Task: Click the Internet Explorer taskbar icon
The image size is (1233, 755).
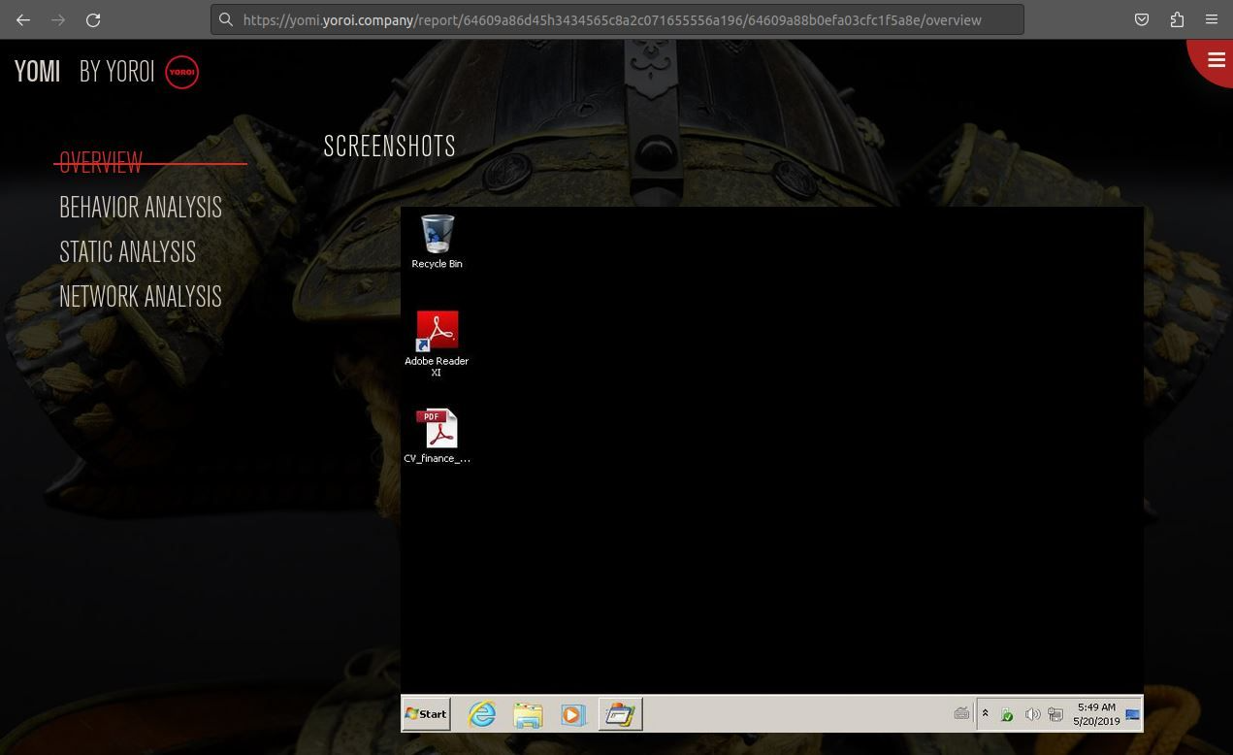Action: 482,715
